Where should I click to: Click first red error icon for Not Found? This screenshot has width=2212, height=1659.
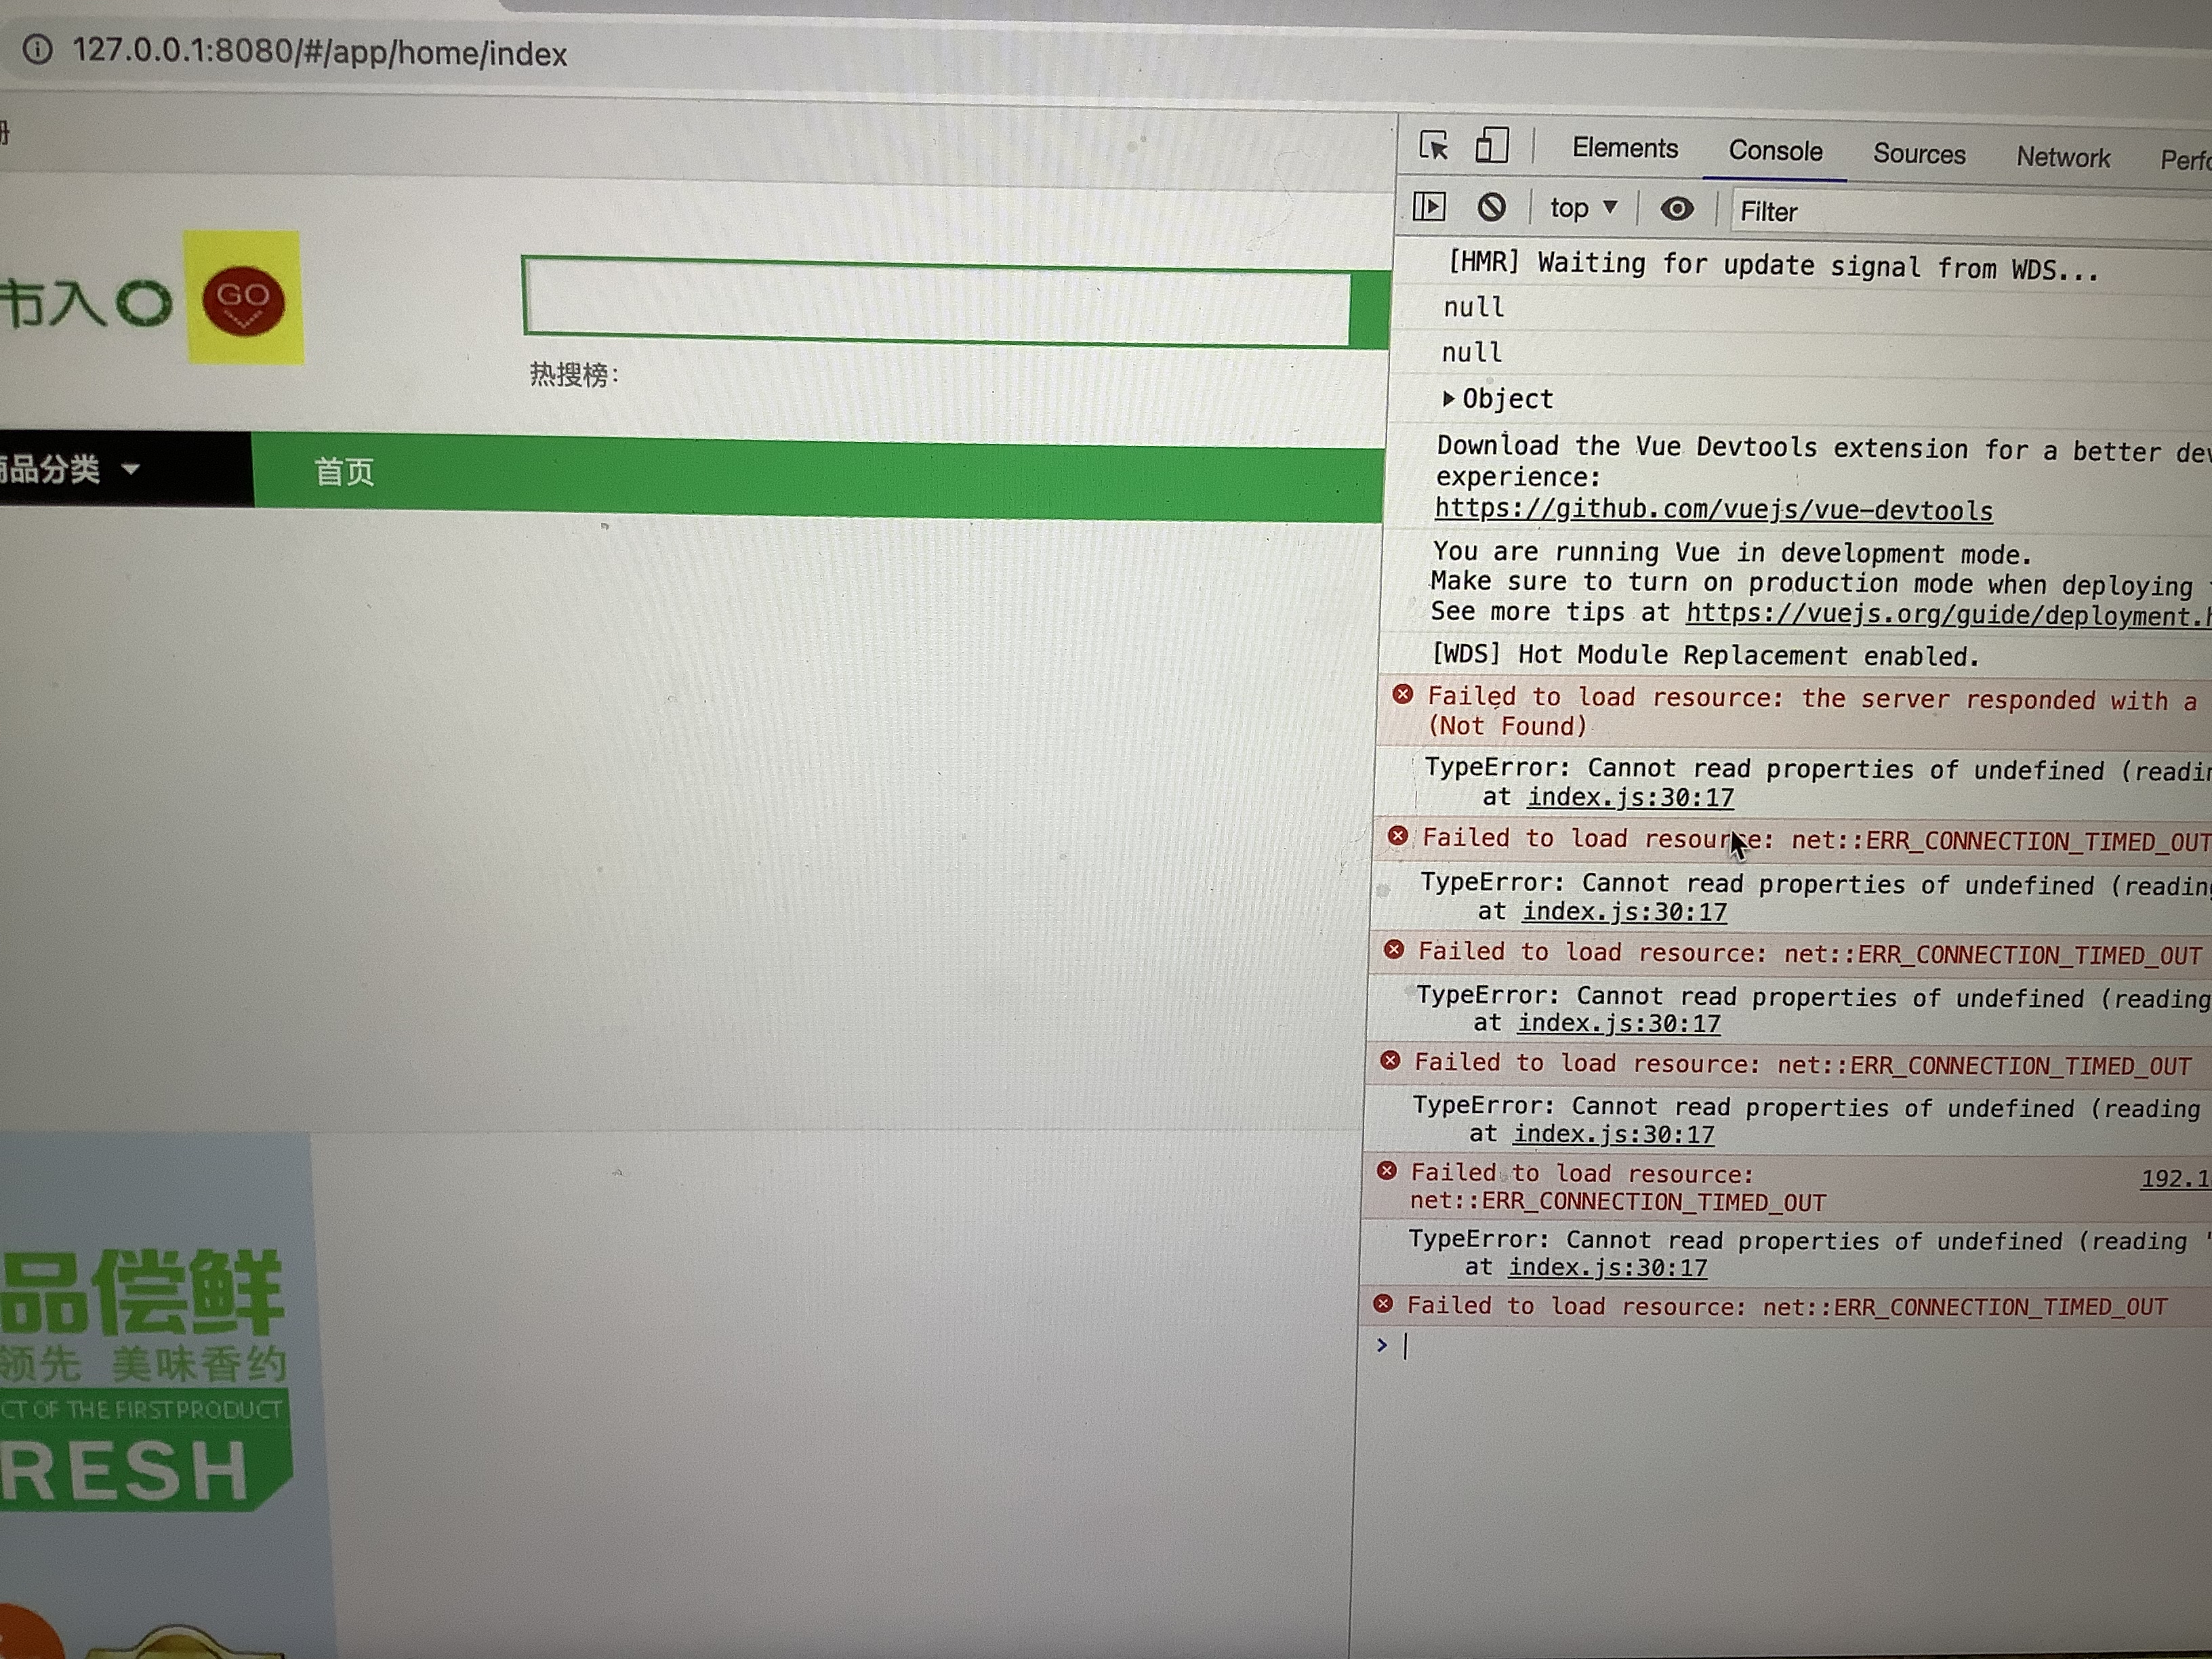(x=1403, y=694)
